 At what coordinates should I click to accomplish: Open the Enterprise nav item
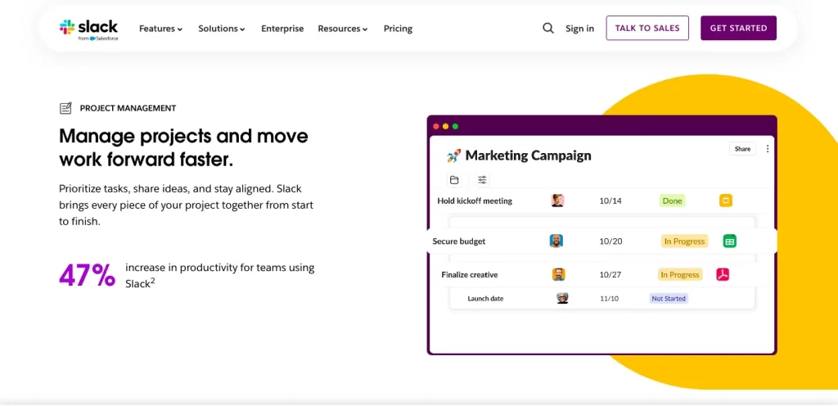click(282, 29)
